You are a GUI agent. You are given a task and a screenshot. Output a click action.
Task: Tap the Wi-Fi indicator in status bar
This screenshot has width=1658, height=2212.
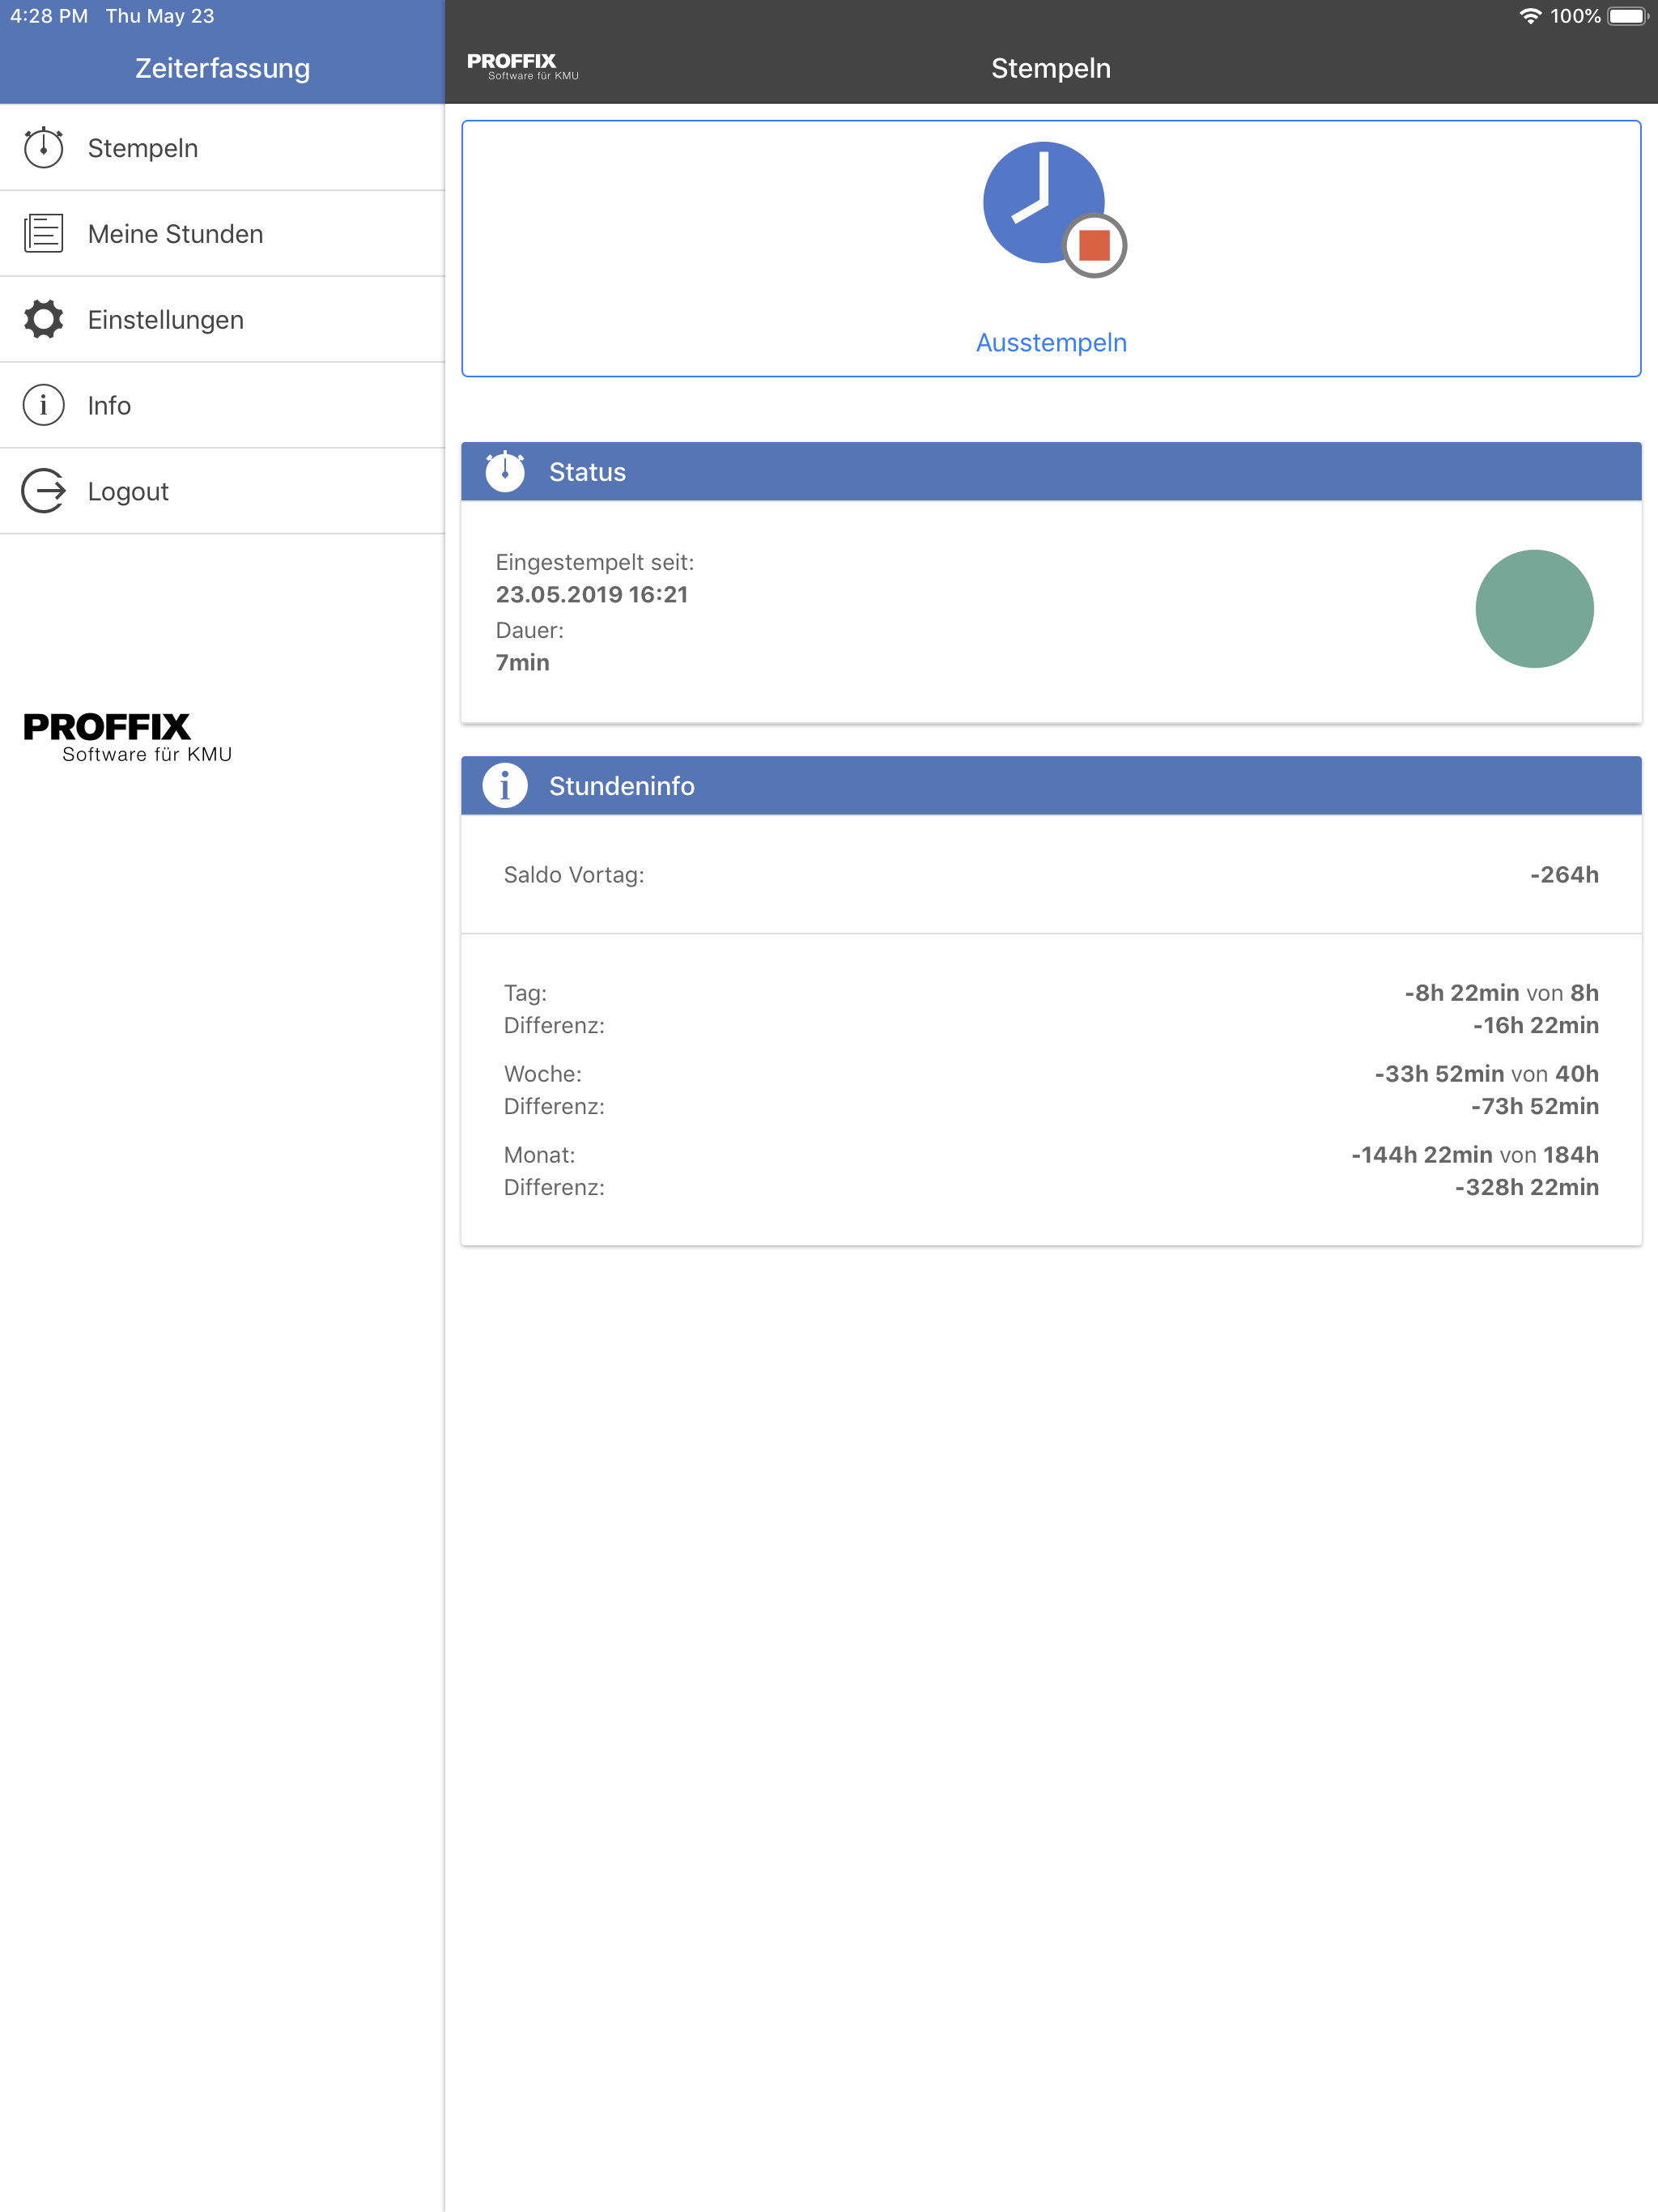point(1529,16)
